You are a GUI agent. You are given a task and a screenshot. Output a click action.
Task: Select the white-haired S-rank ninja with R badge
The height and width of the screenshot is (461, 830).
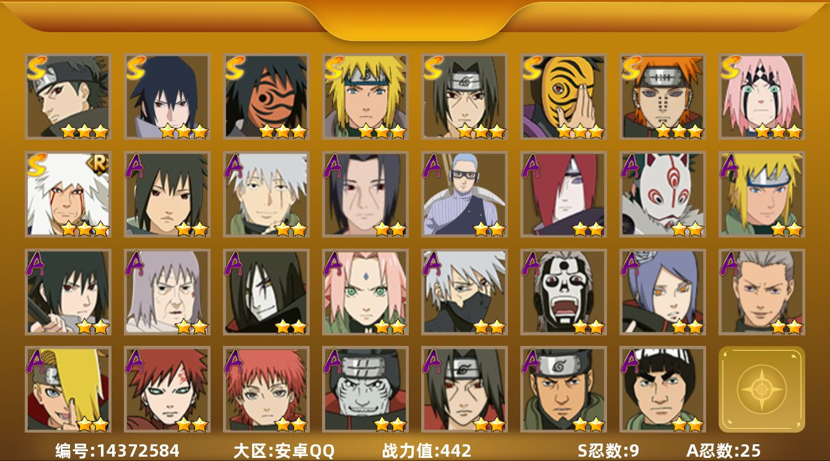[x=68, y=194]
